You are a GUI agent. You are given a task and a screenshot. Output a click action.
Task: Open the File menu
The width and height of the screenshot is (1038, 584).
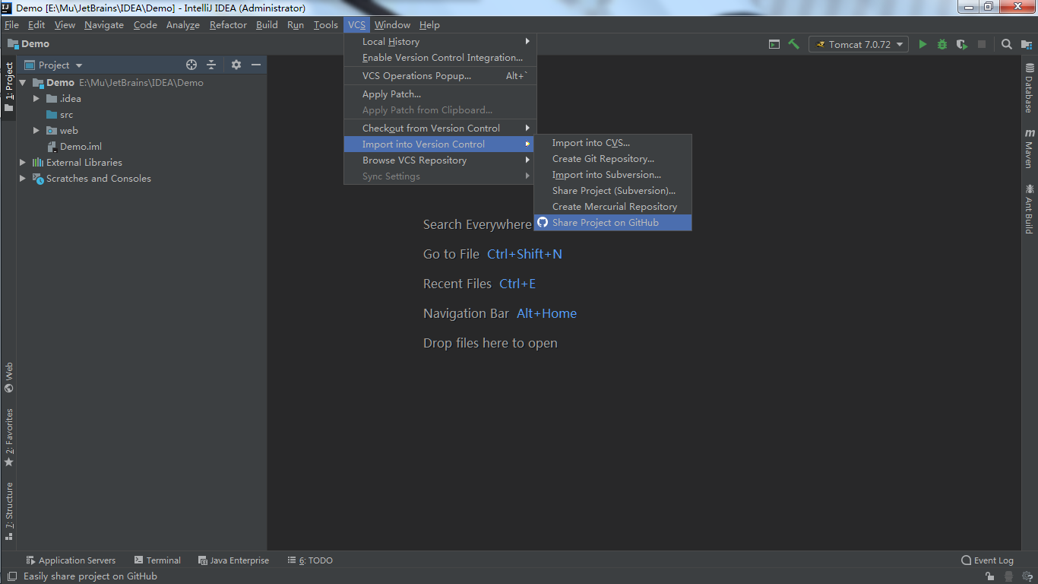tap(11, 24)
